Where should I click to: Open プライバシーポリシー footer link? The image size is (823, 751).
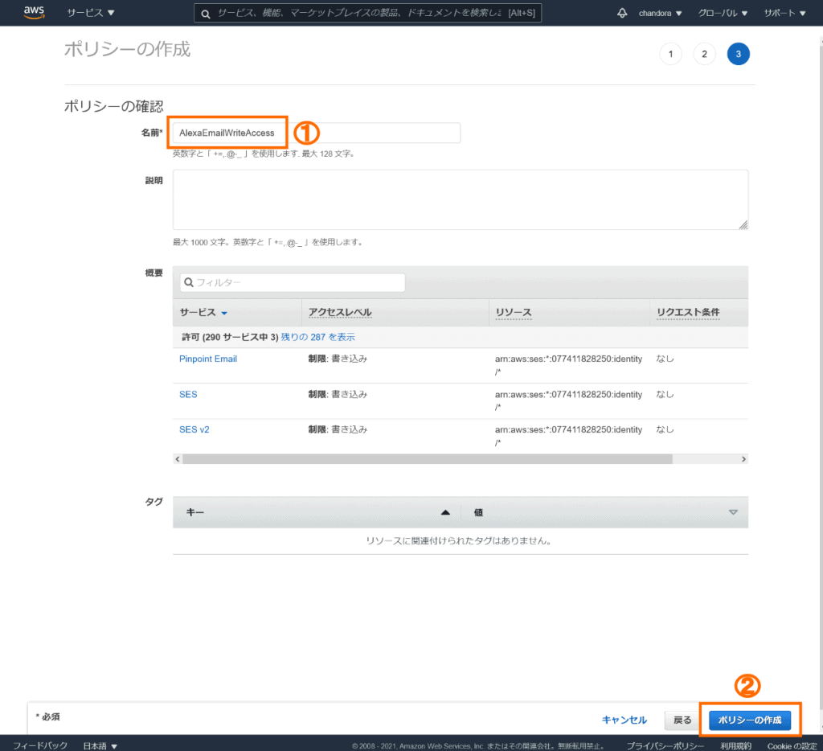click(x=665, y=746)
